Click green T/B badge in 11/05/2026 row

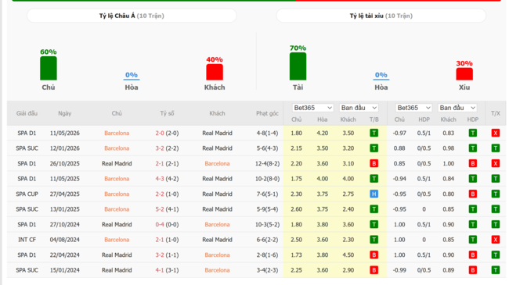pyautogui.click(x=374, y=133)
